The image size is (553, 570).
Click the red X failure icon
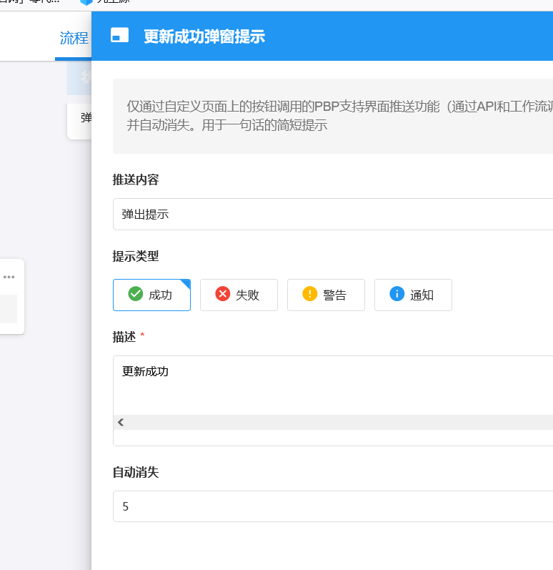pos(222,294)
